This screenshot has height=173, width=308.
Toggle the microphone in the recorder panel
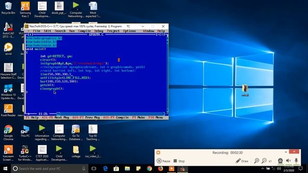[x=296, y=161]
